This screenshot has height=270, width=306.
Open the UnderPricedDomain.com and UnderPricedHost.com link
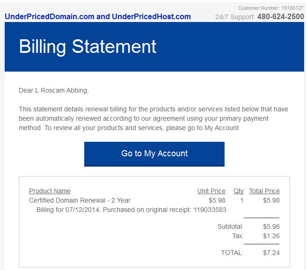(98, 16)
